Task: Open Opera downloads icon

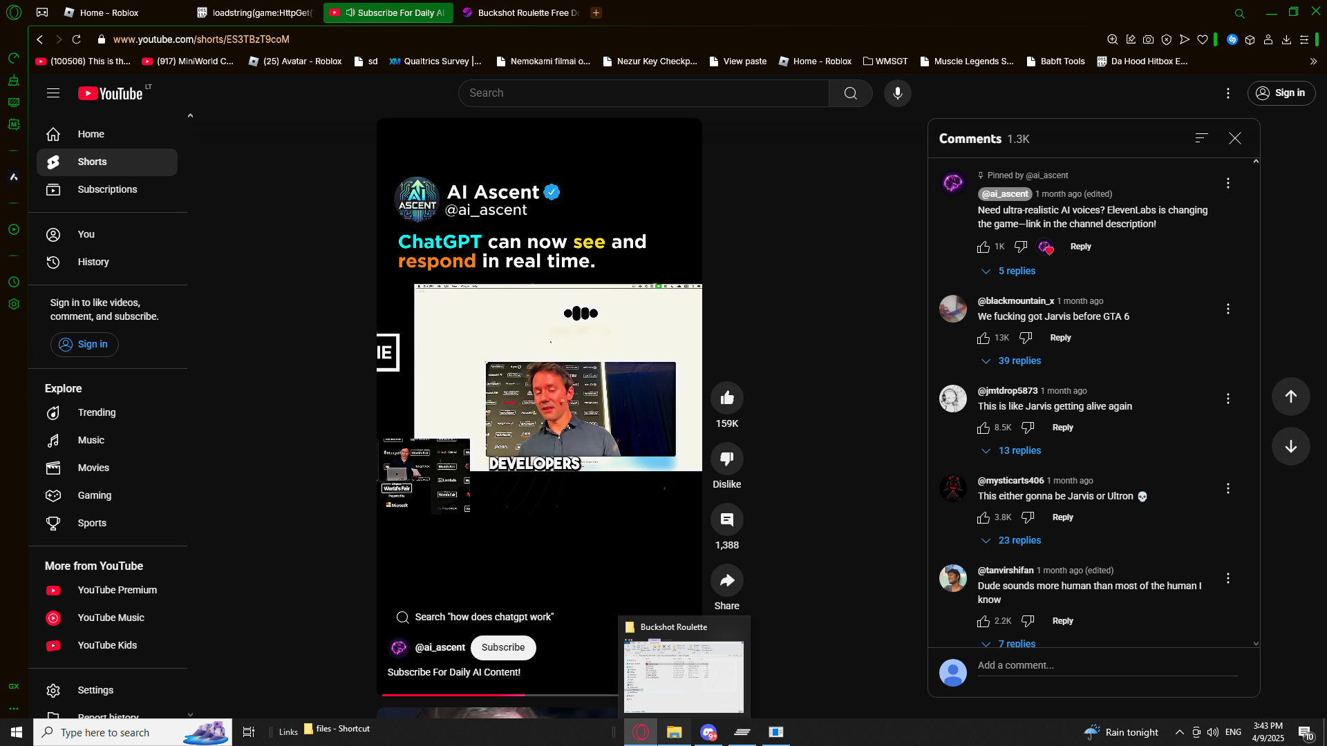Action: coord(1286,39)
